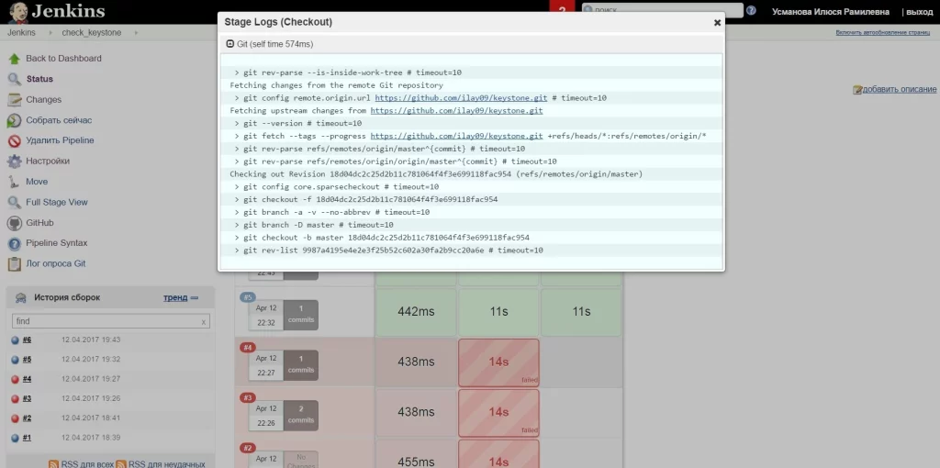Click the #5 442ms stage cell

[416, 312]
